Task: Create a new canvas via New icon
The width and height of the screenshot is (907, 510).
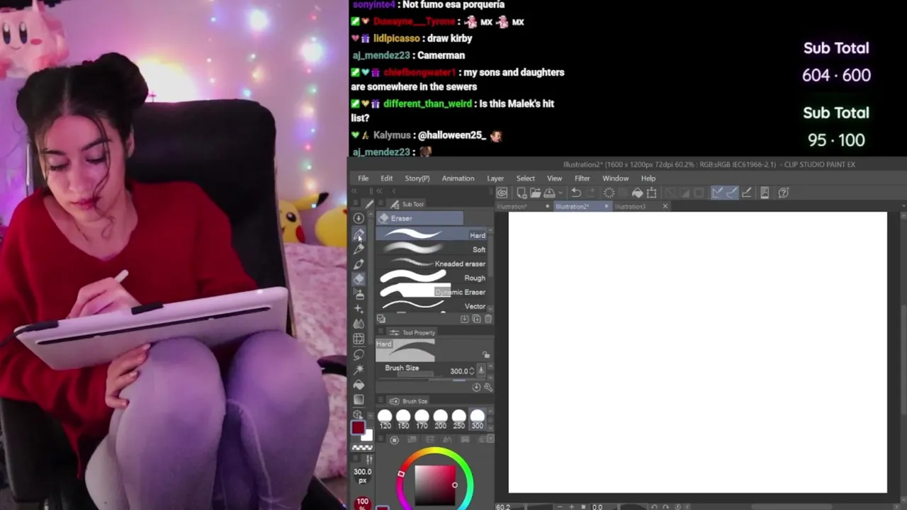Action: 522,193
